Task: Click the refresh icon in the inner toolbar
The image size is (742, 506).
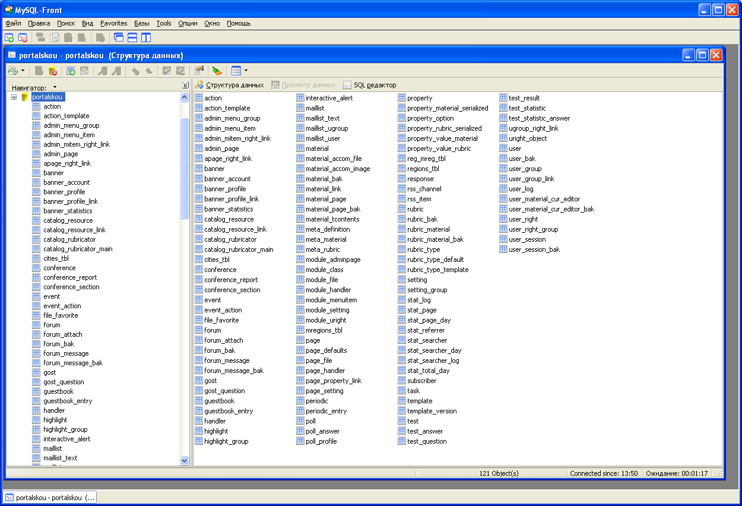Action: (13, 71)
